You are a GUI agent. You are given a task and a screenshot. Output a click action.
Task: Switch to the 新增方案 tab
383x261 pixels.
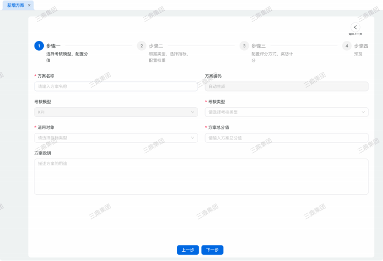(x=16, y=5)
